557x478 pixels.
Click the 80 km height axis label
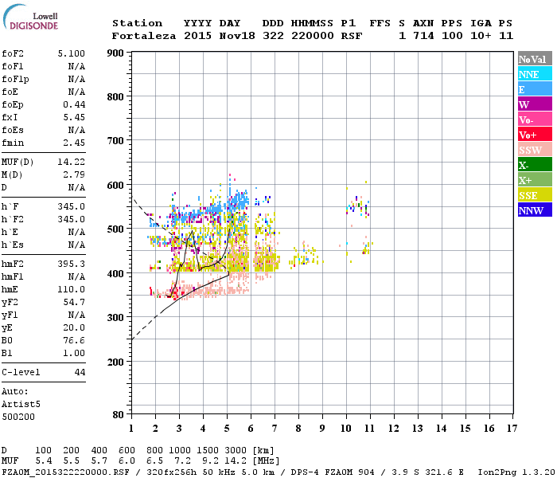tap(119, 415)
